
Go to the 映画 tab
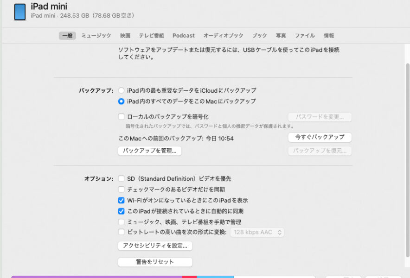[x=125, y=36]
